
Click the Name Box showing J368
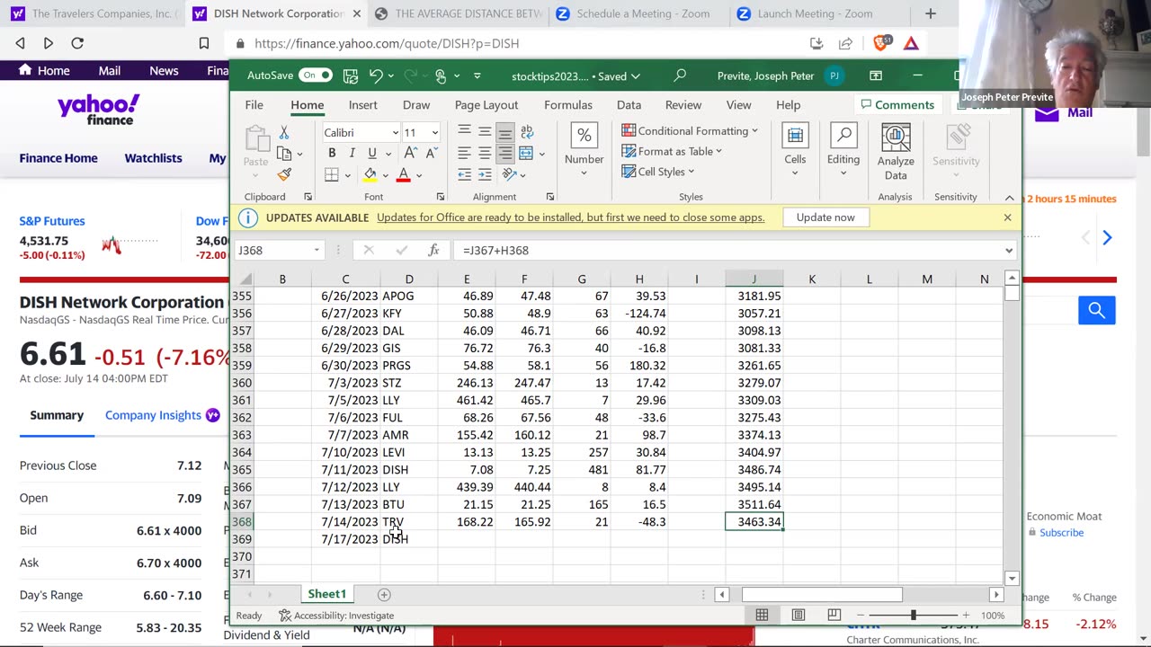(280, 251)
